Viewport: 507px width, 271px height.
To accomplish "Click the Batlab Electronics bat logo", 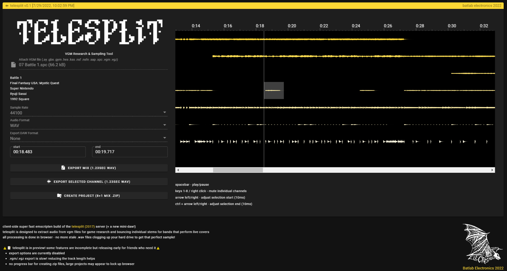I will tap(482, 244).
